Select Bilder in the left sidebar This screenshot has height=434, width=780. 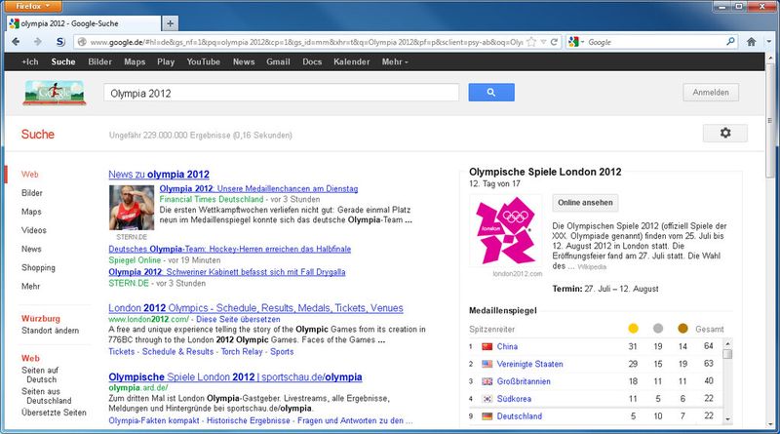[32, 192]
